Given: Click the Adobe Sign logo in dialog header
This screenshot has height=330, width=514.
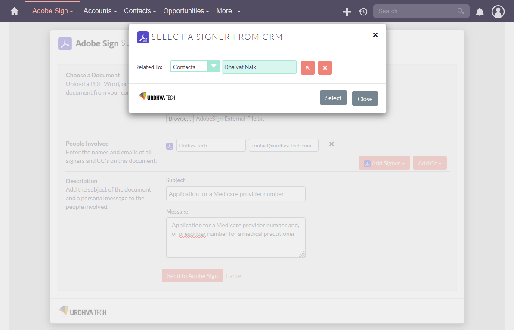Looking at the screenshot, I should (142, 37).
